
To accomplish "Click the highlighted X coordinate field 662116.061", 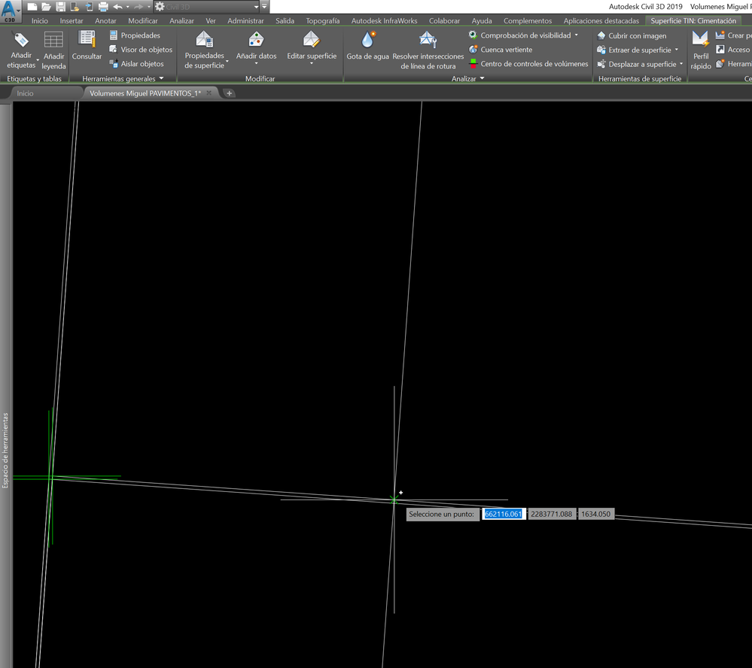I will click(x=503, y=515).
